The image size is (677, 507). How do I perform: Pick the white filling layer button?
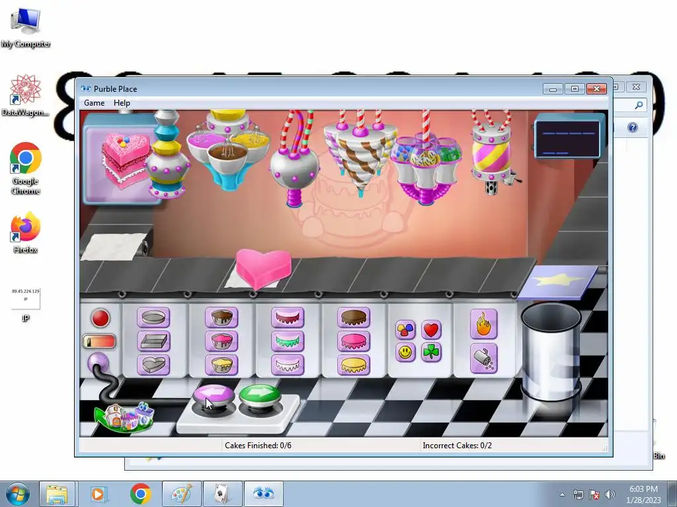288,364
